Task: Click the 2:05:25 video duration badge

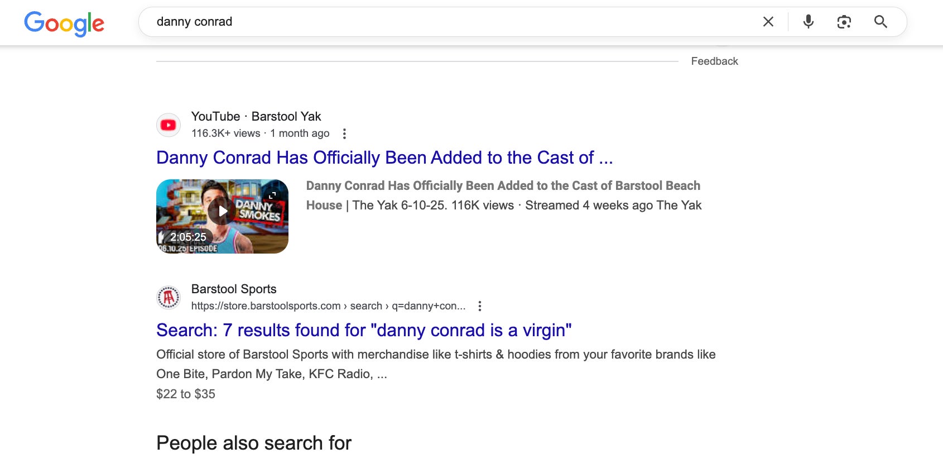Action: coord(188,237)
